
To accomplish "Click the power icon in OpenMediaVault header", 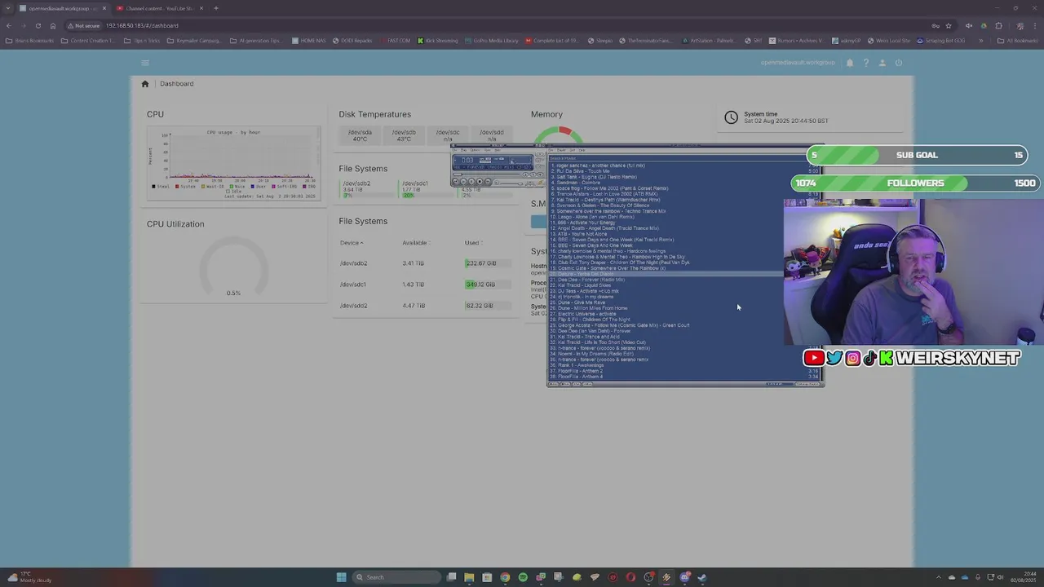I will 898,63.
